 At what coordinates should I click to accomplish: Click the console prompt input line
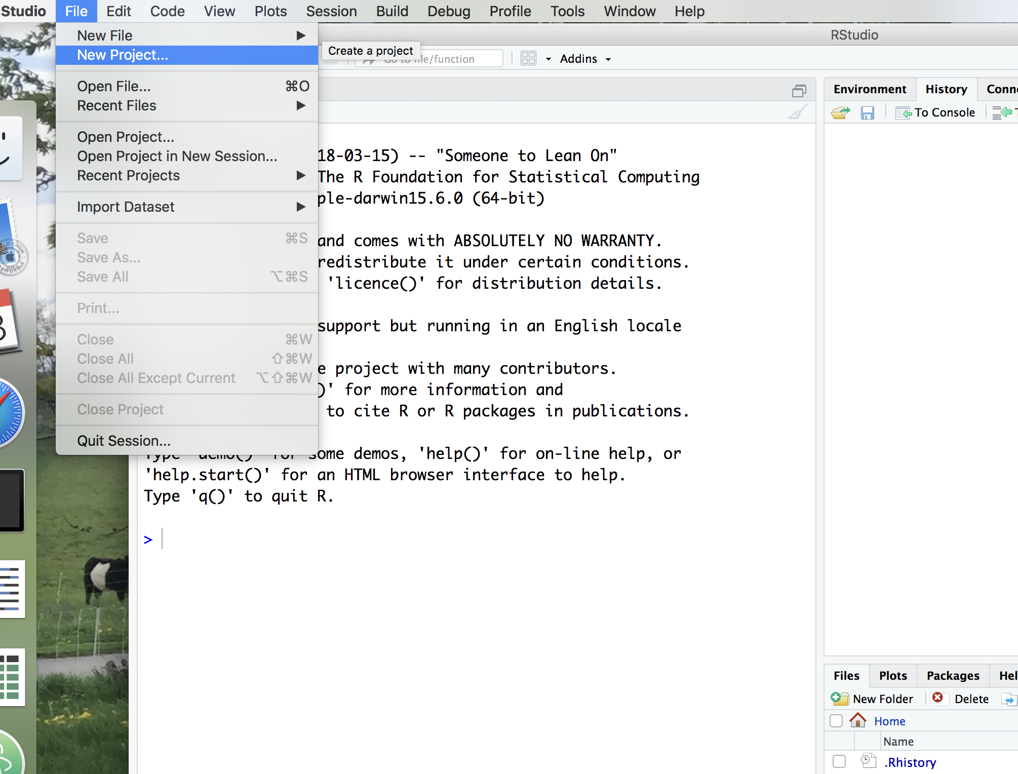[476, 539]
